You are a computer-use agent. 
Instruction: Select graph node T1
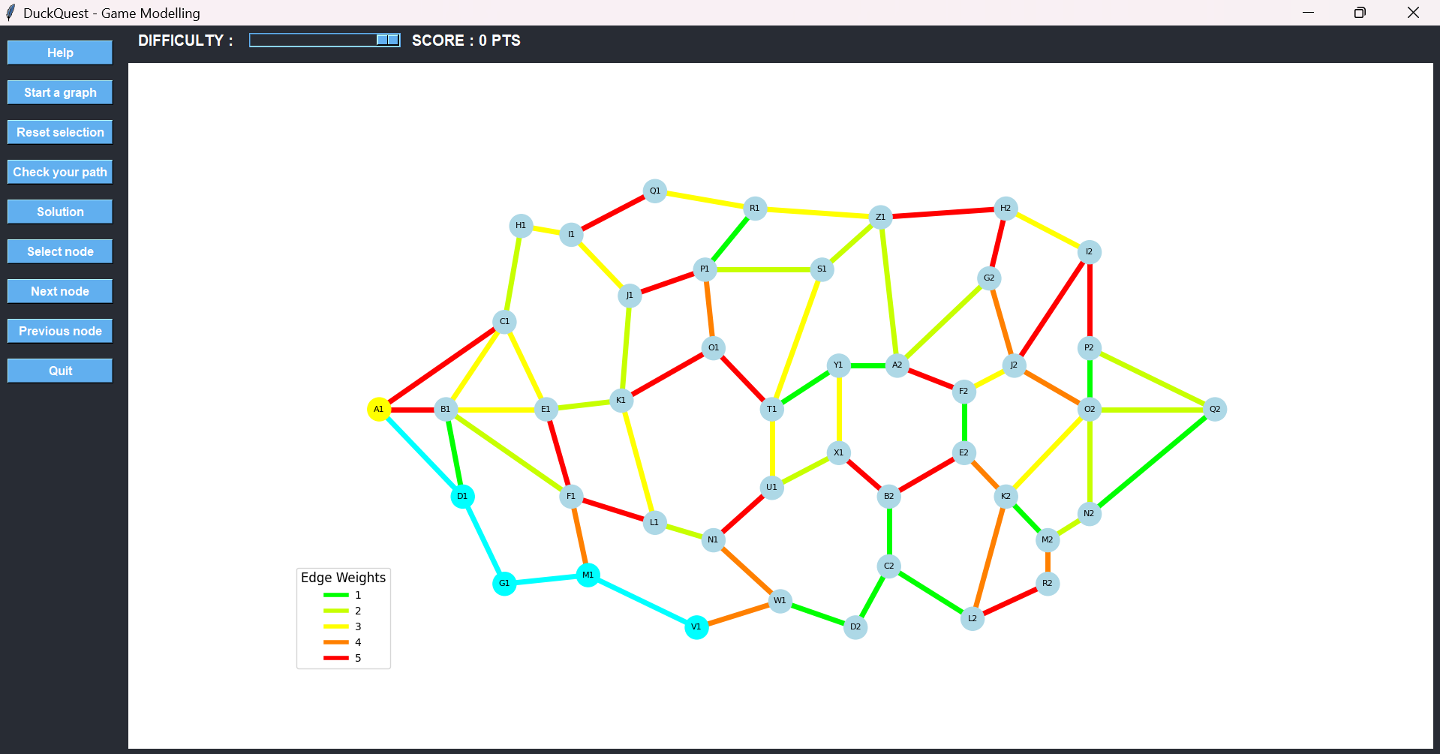[x=771, y=409]
